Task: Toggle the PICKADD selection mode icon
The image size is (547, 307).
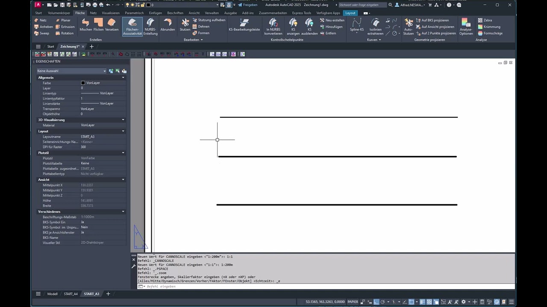Action: pyautogui.click(x=111, y=71)
